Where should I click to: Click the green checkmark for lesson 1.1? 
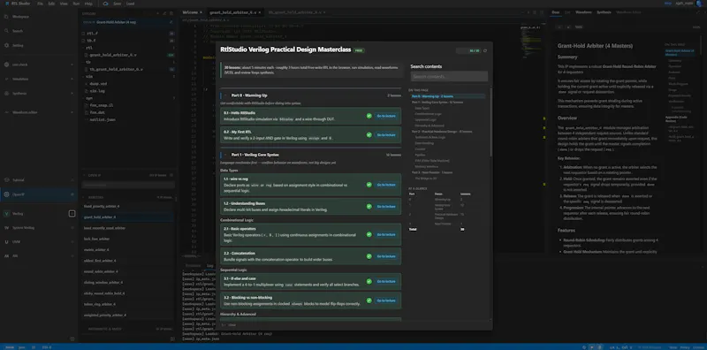pyautogui.click(x=369, y=185)
